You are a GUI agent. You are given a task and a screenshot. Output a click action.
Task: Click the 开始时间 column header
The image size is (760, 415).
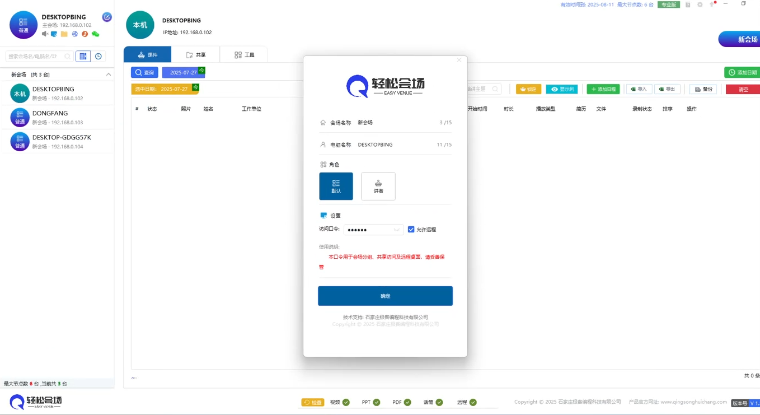(477, 109)
